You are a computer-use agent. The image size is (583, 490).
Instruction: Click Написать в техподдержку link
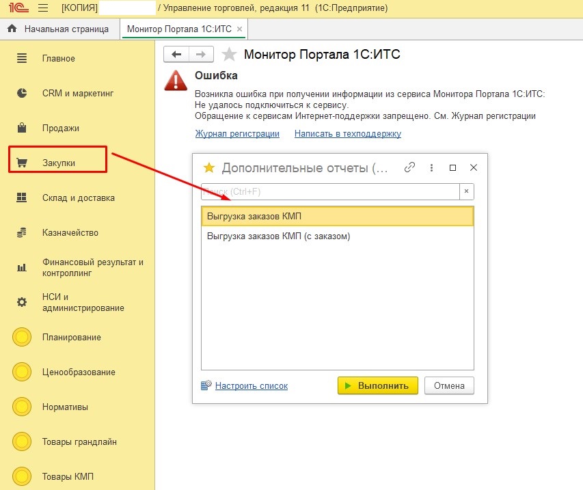click(x=347, y=134)
